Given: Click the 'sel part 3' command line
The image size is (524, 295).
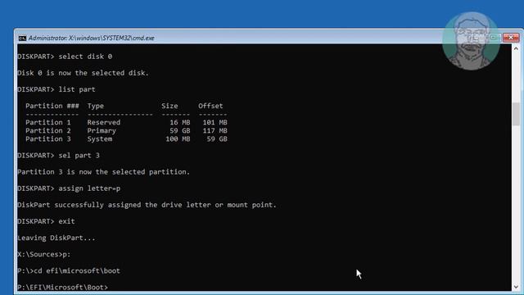Looking at the screenshot, I should point(58,156).
